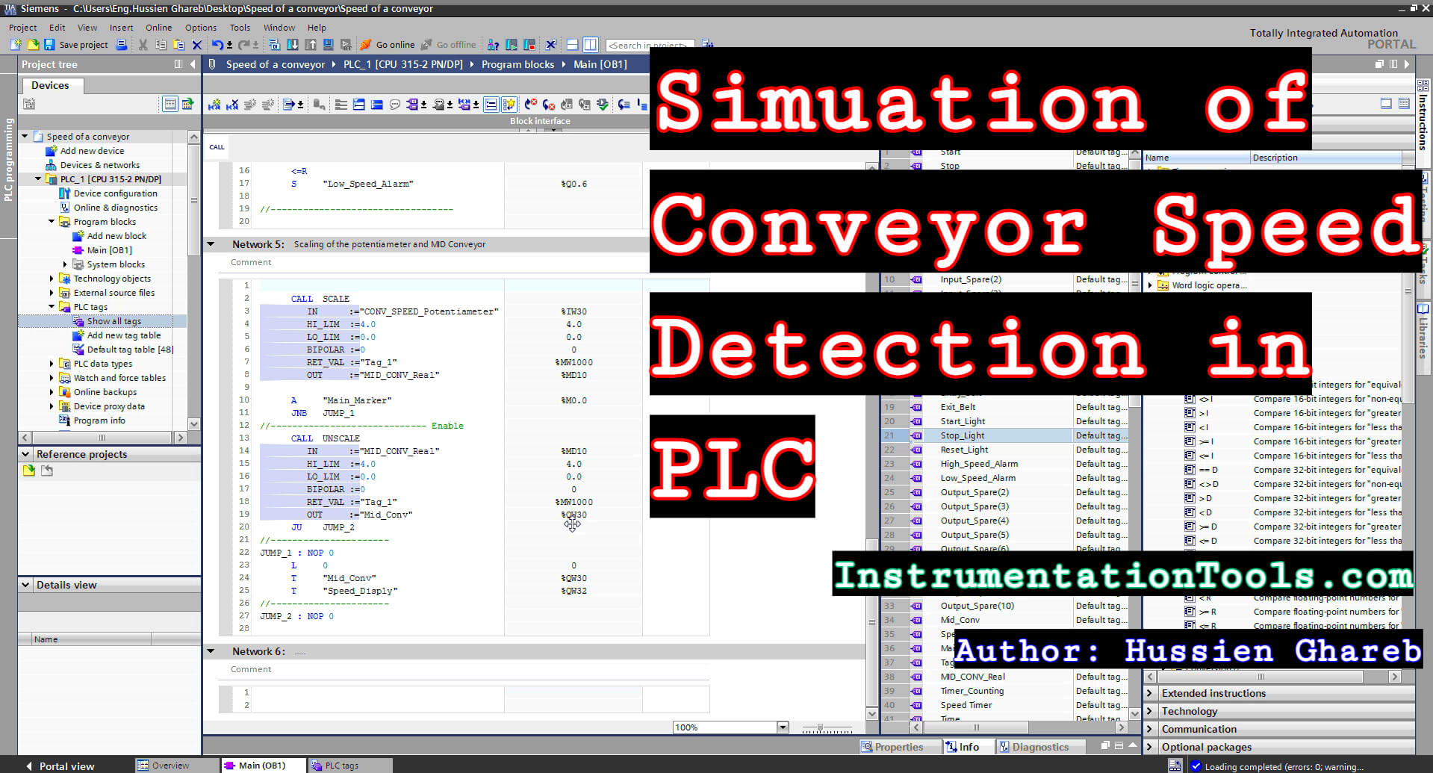Open cross-references icon in main toolbar

click(551, 45)
